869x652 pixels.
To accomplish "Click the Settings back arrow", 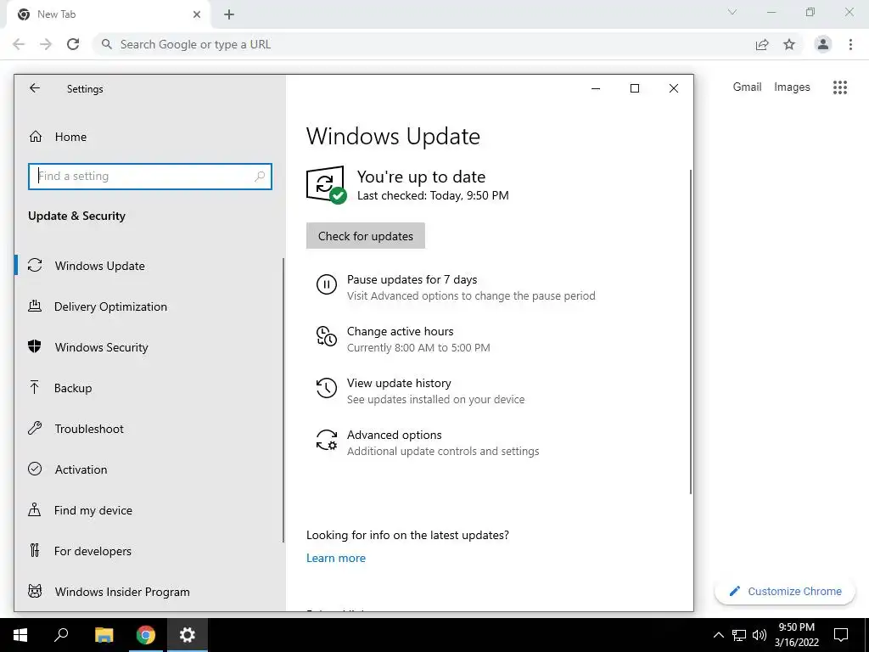I will coord(34,88).
